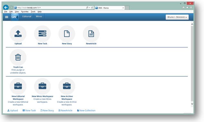Expand the Bruno I. Stivicevic user dropdown
Viewport: 204px width, 122px height.
point(177,17)
